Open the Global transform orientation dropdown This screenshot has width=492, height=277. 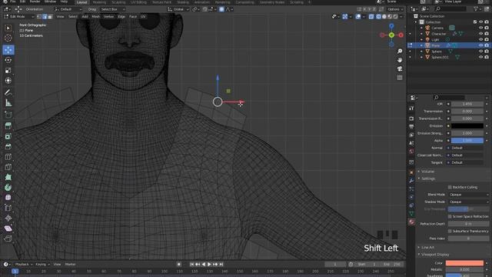click(x=178, y=9)
